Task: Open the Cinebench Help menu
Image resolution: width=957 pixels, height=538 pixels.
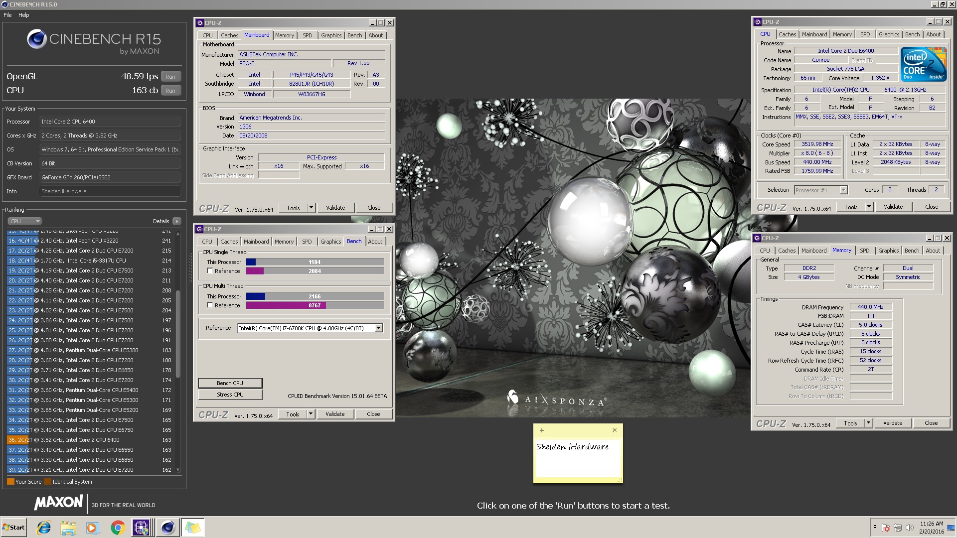Action: point(24,15)
